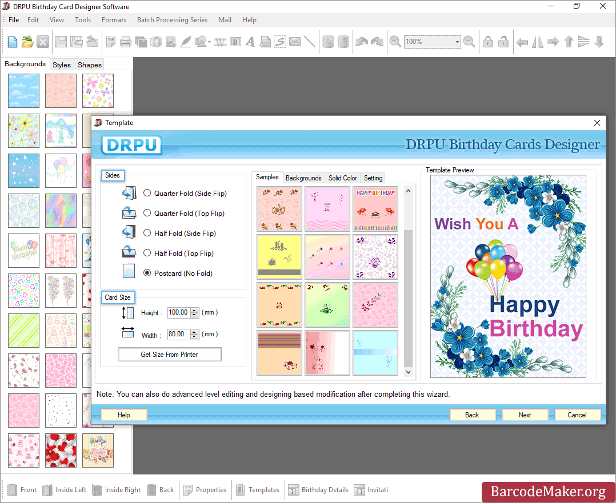
Task: Open the Setting tab in Template dialog
Action: [373, 178]
